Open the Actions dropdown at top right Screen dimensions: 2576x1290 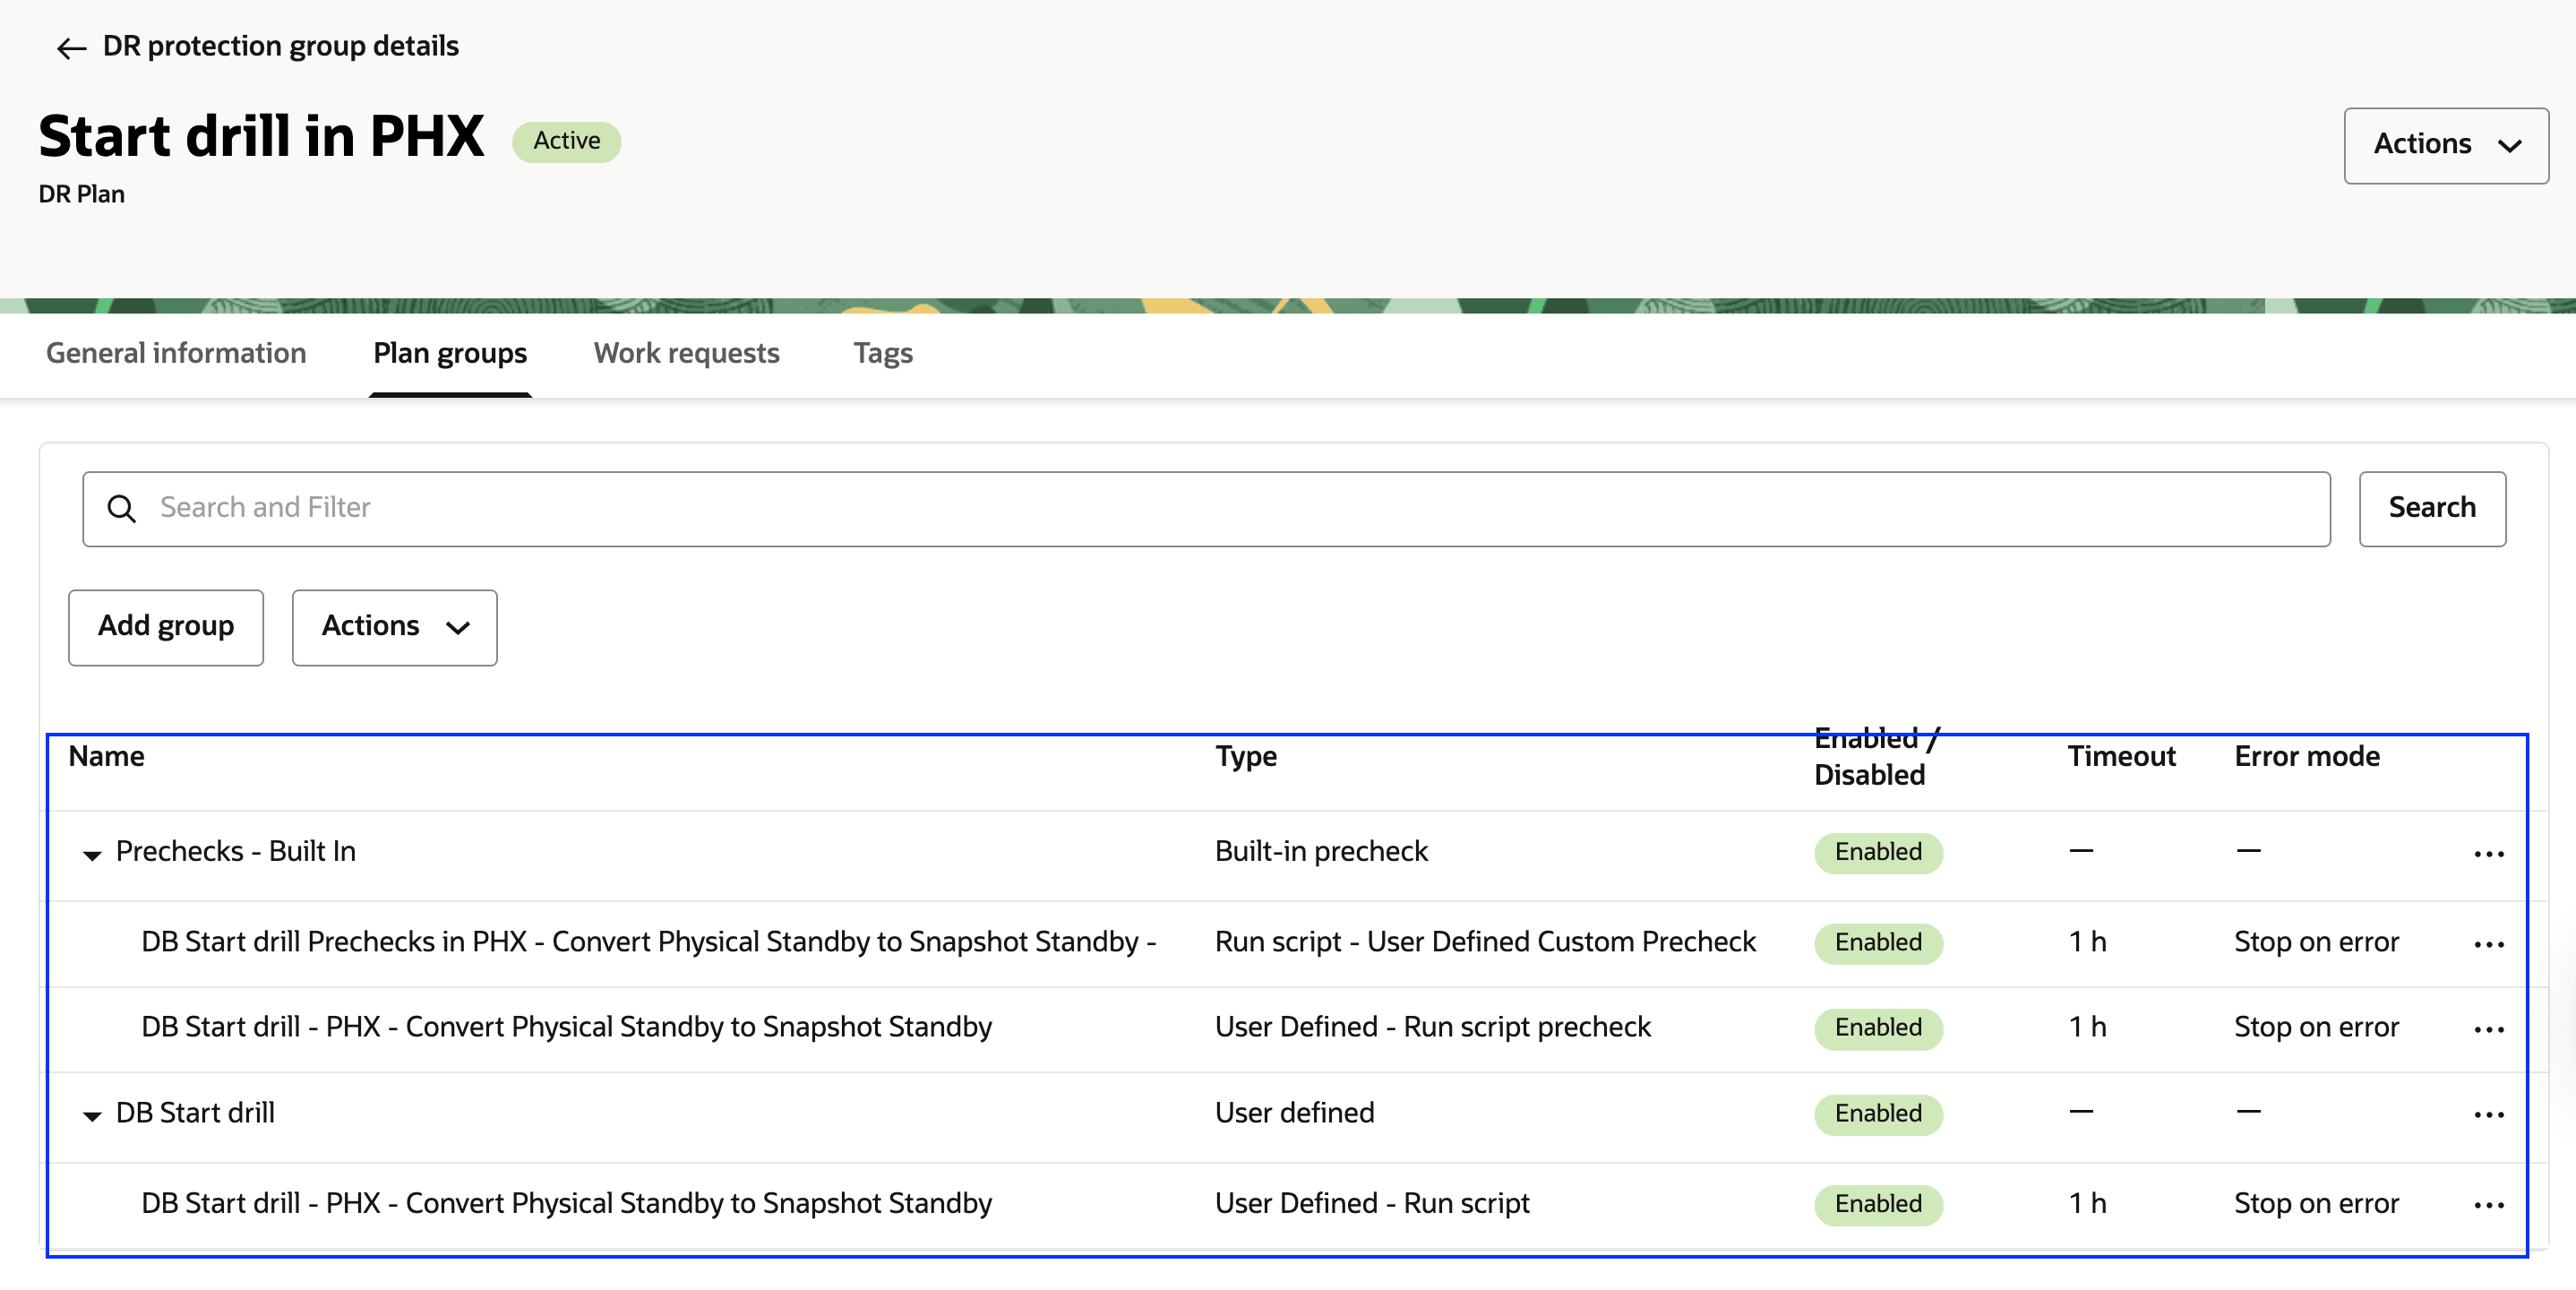coord(2446,145)
